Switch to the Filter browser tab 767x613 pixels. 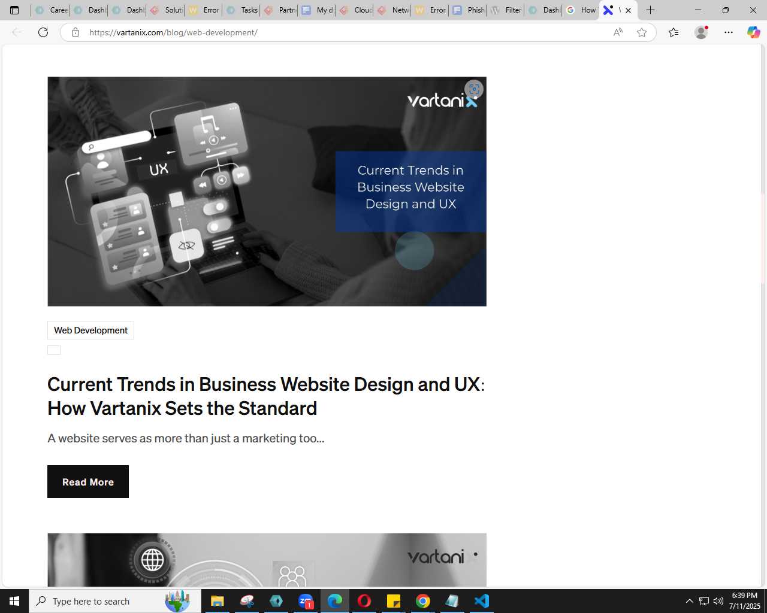506,10
